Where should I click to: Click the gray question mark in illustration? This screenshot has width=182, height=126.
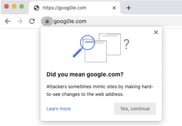point(126,45)
